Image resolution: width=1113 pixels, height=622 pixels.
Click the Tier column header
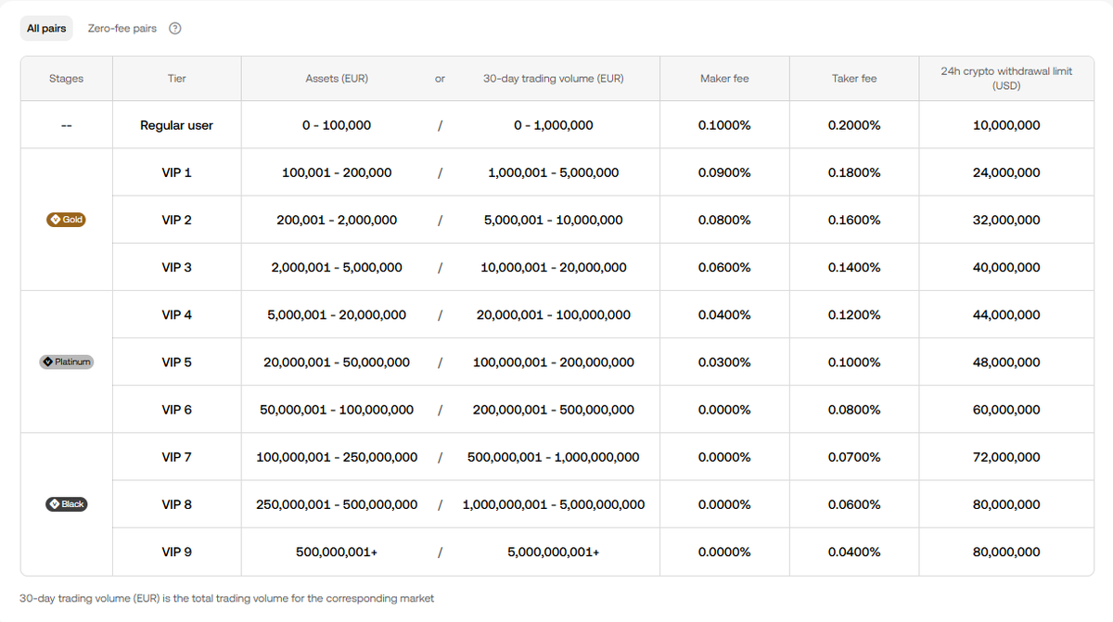point(177,79)
